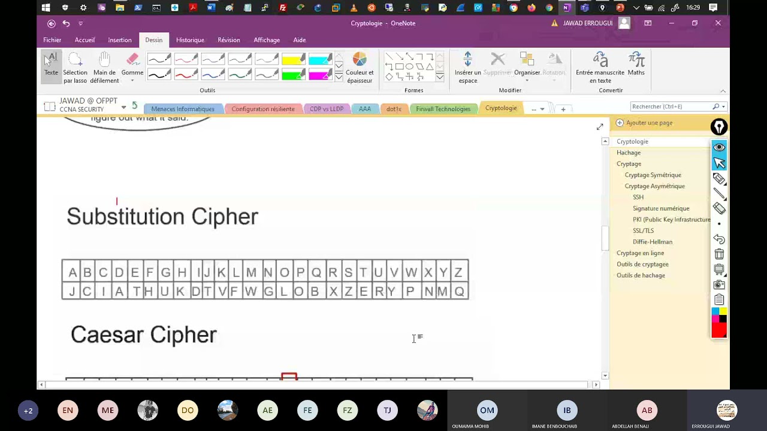Viewport: 767px width, 431px height.
Task: Create a new section with plus tab
Action: (563, 109)
